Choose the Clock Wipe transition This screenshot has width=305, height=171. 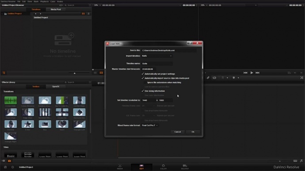(11, 112)
